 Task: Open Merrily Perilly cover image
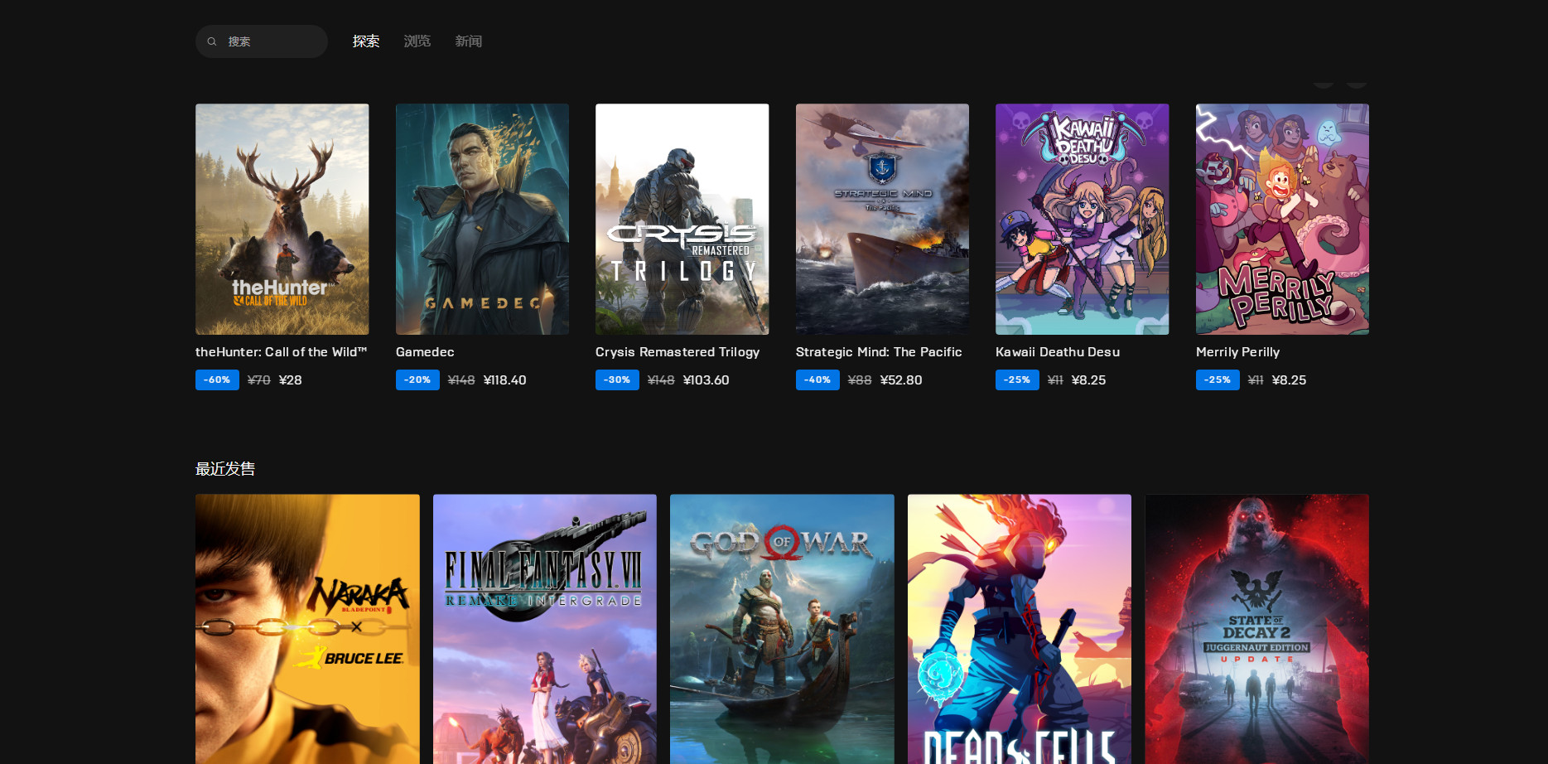(x=1282, y=219)
